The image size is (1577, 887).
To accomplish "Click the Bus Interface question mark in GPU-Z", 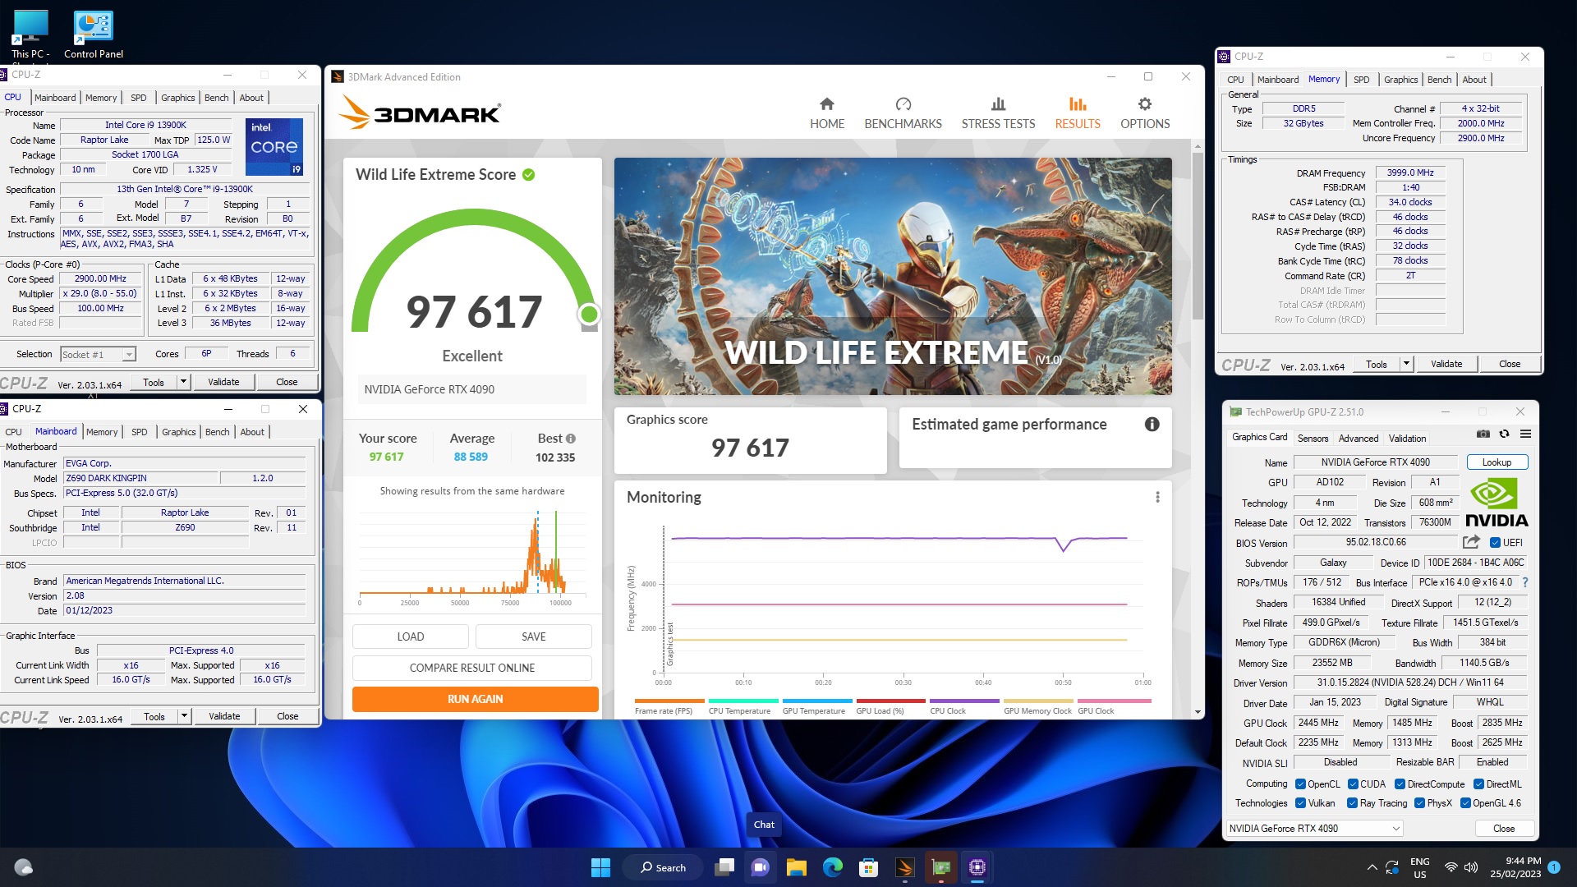I will [1525, 582].
